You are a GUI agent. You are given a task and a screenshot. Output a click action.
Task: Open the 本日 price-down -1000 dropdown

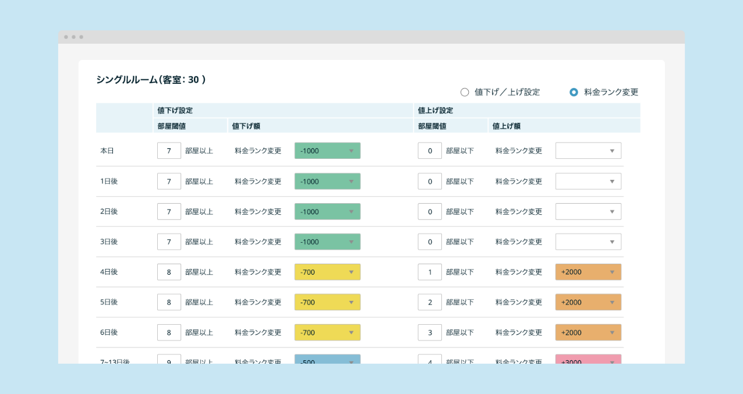coord(327,151)
